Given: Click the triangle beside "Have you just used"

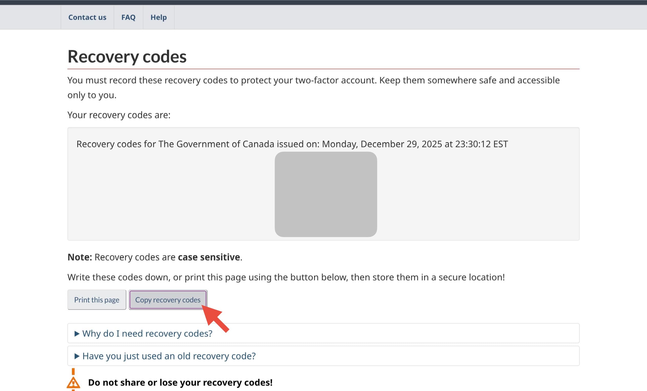Looking at the screenshot, I should click(77, 356).
